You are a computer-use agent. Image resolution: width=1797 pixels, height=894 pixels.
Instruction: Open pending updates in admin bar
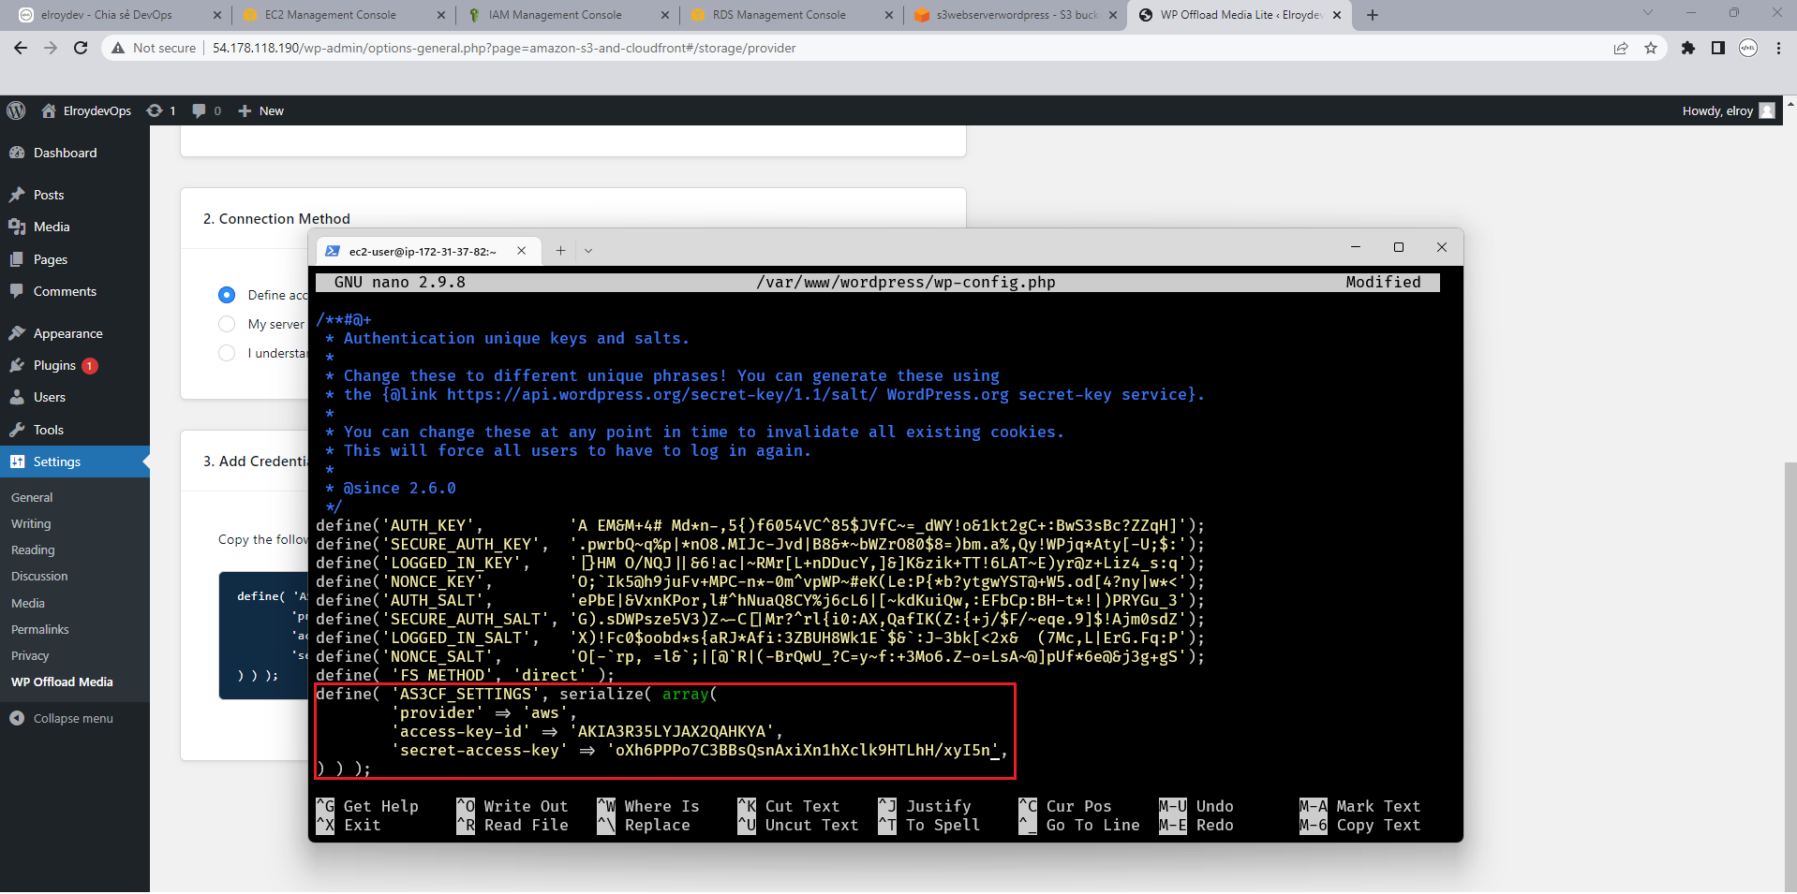(161, 110)
